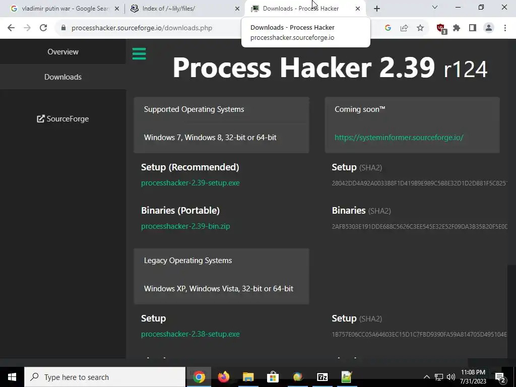516x387 pixels.
Task: Open the taskbar clock and date
Action: [x=473, y=377]
